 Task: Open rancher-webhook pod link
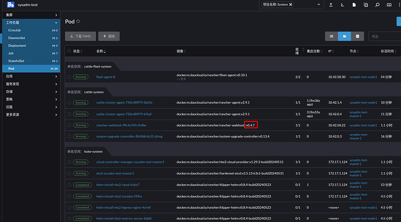pos(121,126)
